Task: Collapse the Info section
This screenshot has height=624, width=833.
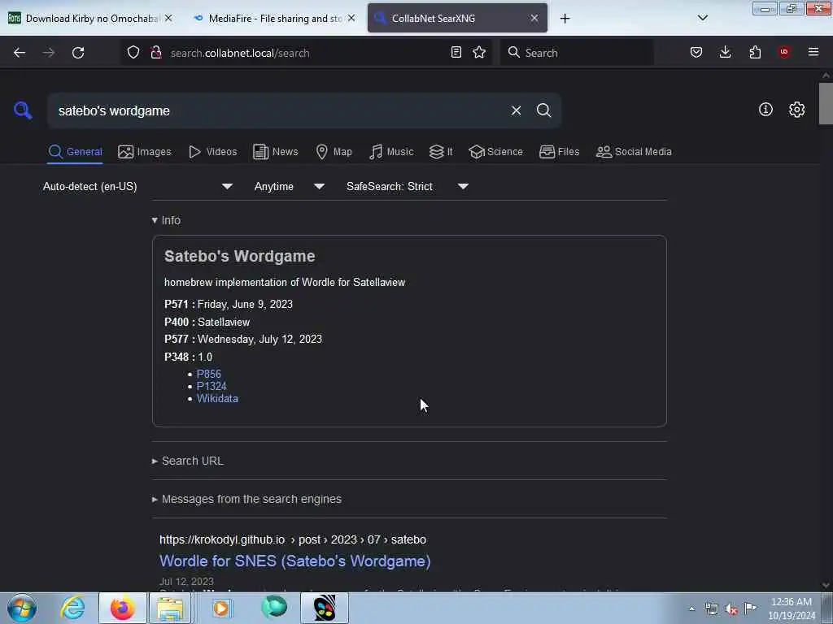Action: tap(166, 220)
